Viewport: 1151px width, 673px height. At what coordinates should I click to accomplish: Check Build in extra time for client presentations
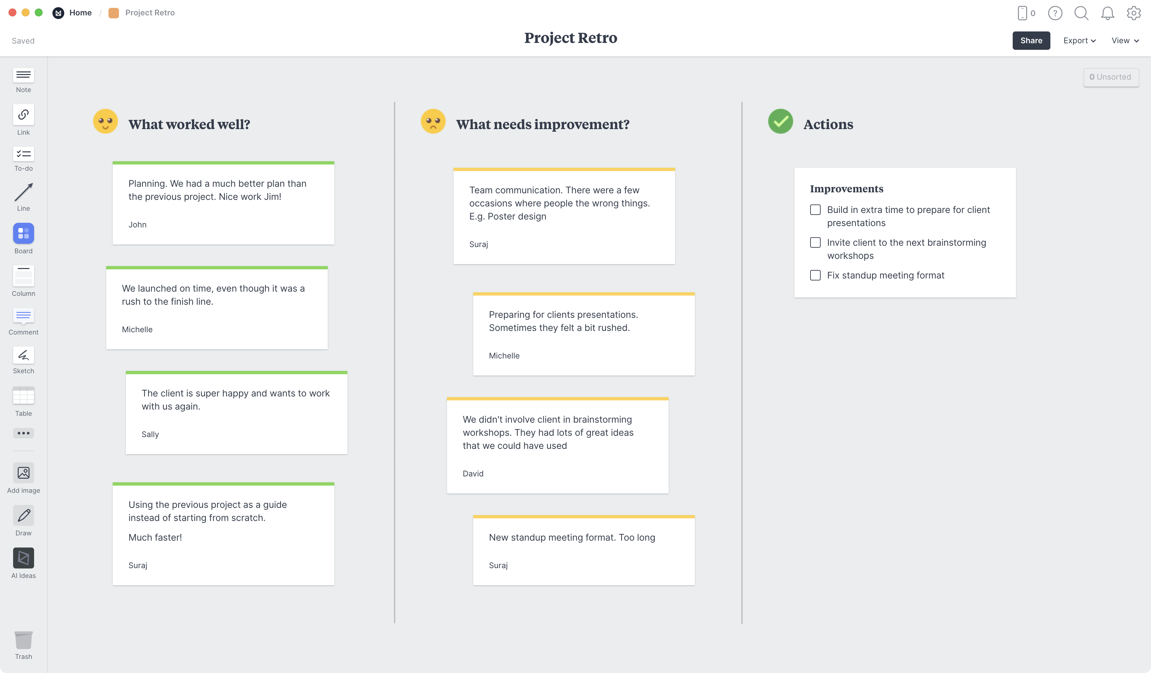click(815, 210)
